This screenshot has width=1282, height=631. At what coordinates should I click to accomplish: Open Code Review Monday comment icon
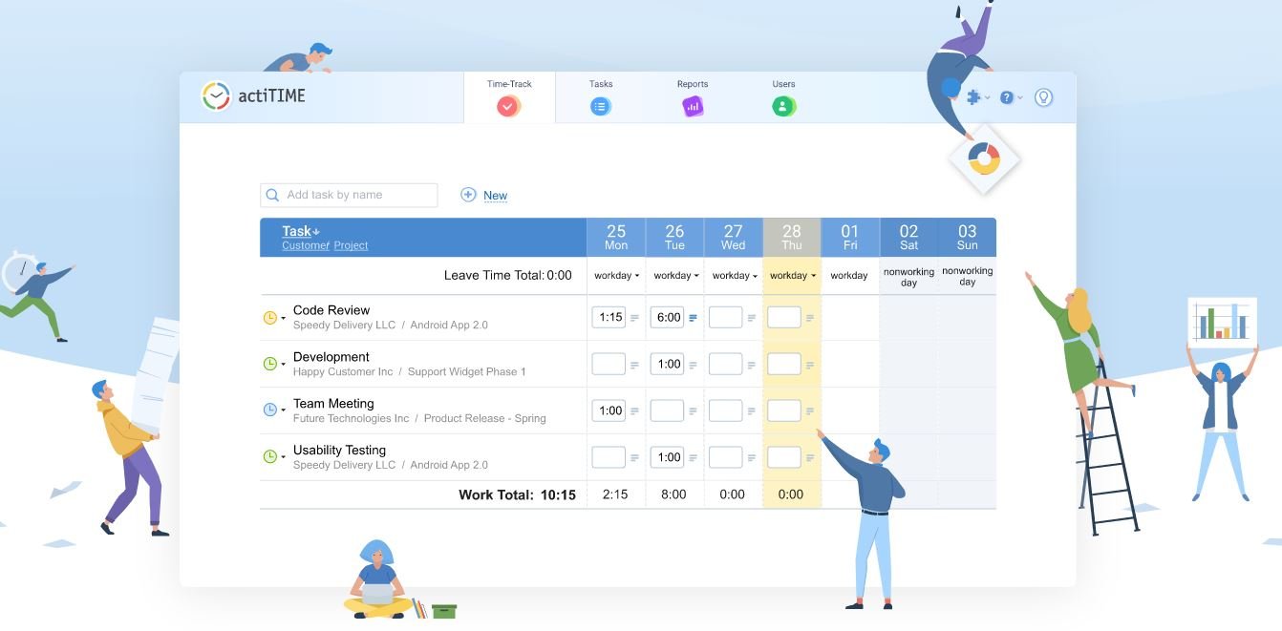point(634,318)
